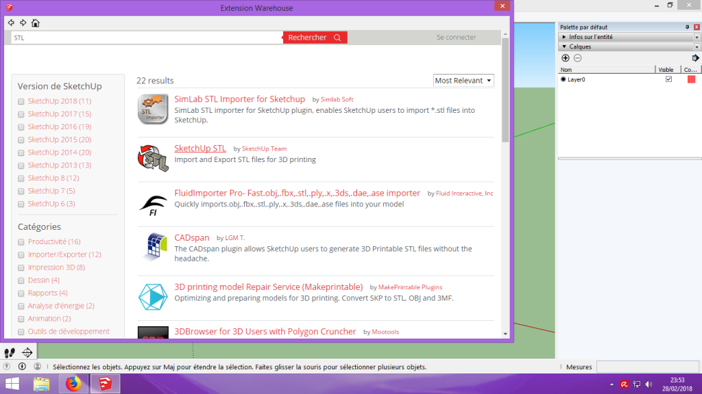The height and width of the screenshot is (394, 702).
Task: Collapse the Calques panel
Action: [x=564, y=47]
